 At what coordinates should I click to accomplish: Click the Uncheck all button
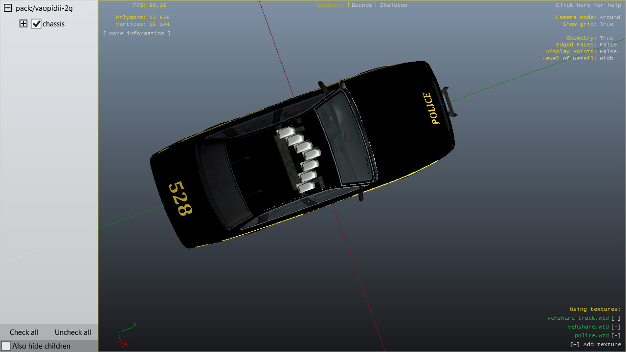click(x=73, y=332)
